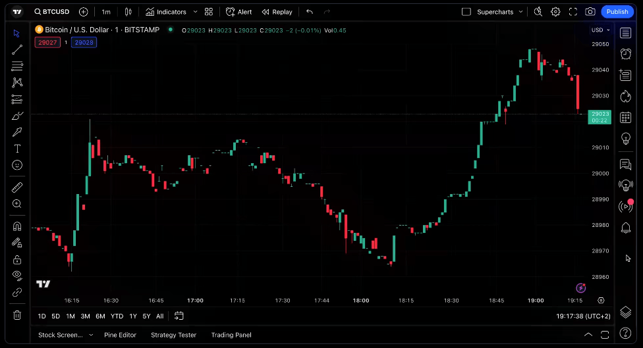
Task: Select the forecasting and measurement tool
Action: point(17,99)
